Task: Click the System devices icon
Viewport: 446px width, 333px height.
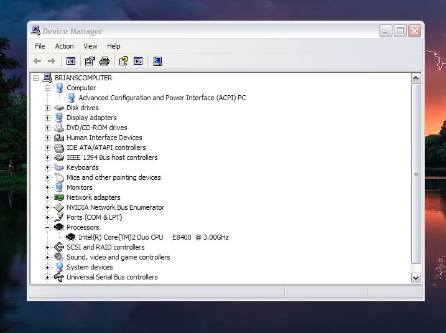Action: pyautogui.click(x=59, y=267)
